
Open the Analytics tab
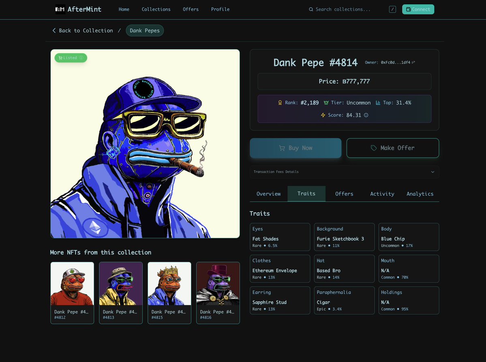(x=420, y=194)
